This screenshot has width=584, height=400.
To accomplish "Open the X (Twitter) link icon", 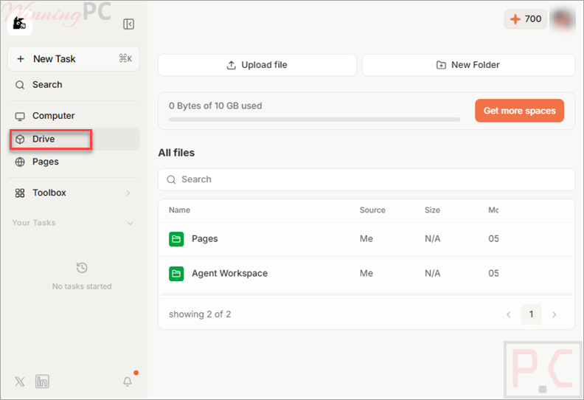I will 20,382.
